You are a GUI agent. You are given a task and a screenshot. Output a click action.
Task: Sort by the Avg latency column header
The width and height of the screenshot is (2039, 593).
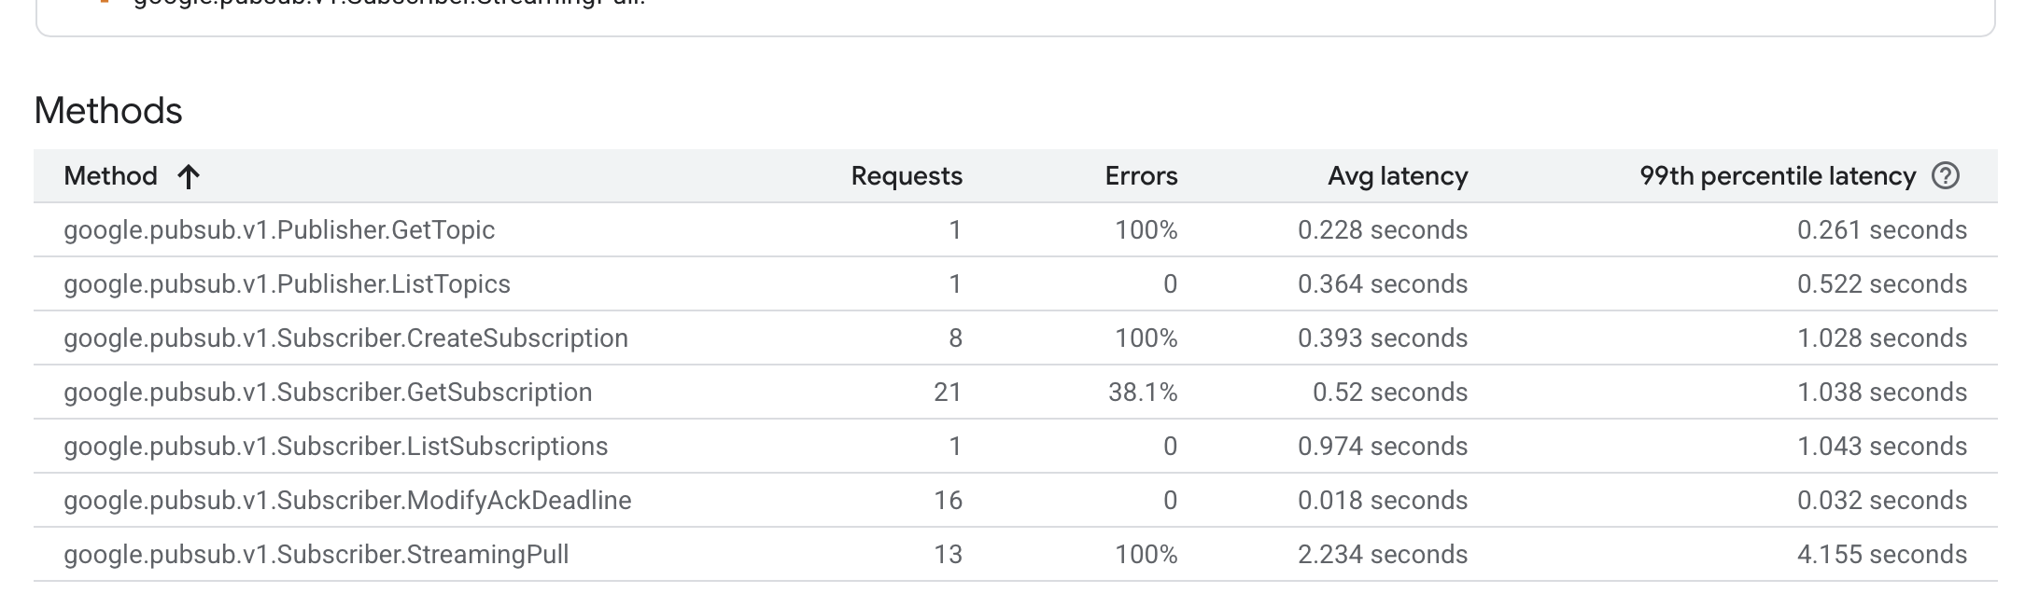pyautogui.click(x=1398, y=176)
